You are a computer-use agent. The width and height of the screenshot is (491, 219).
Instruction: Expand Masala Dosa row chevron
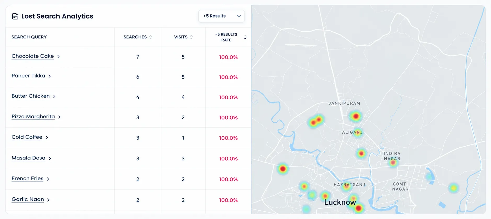tap(50, 158)
